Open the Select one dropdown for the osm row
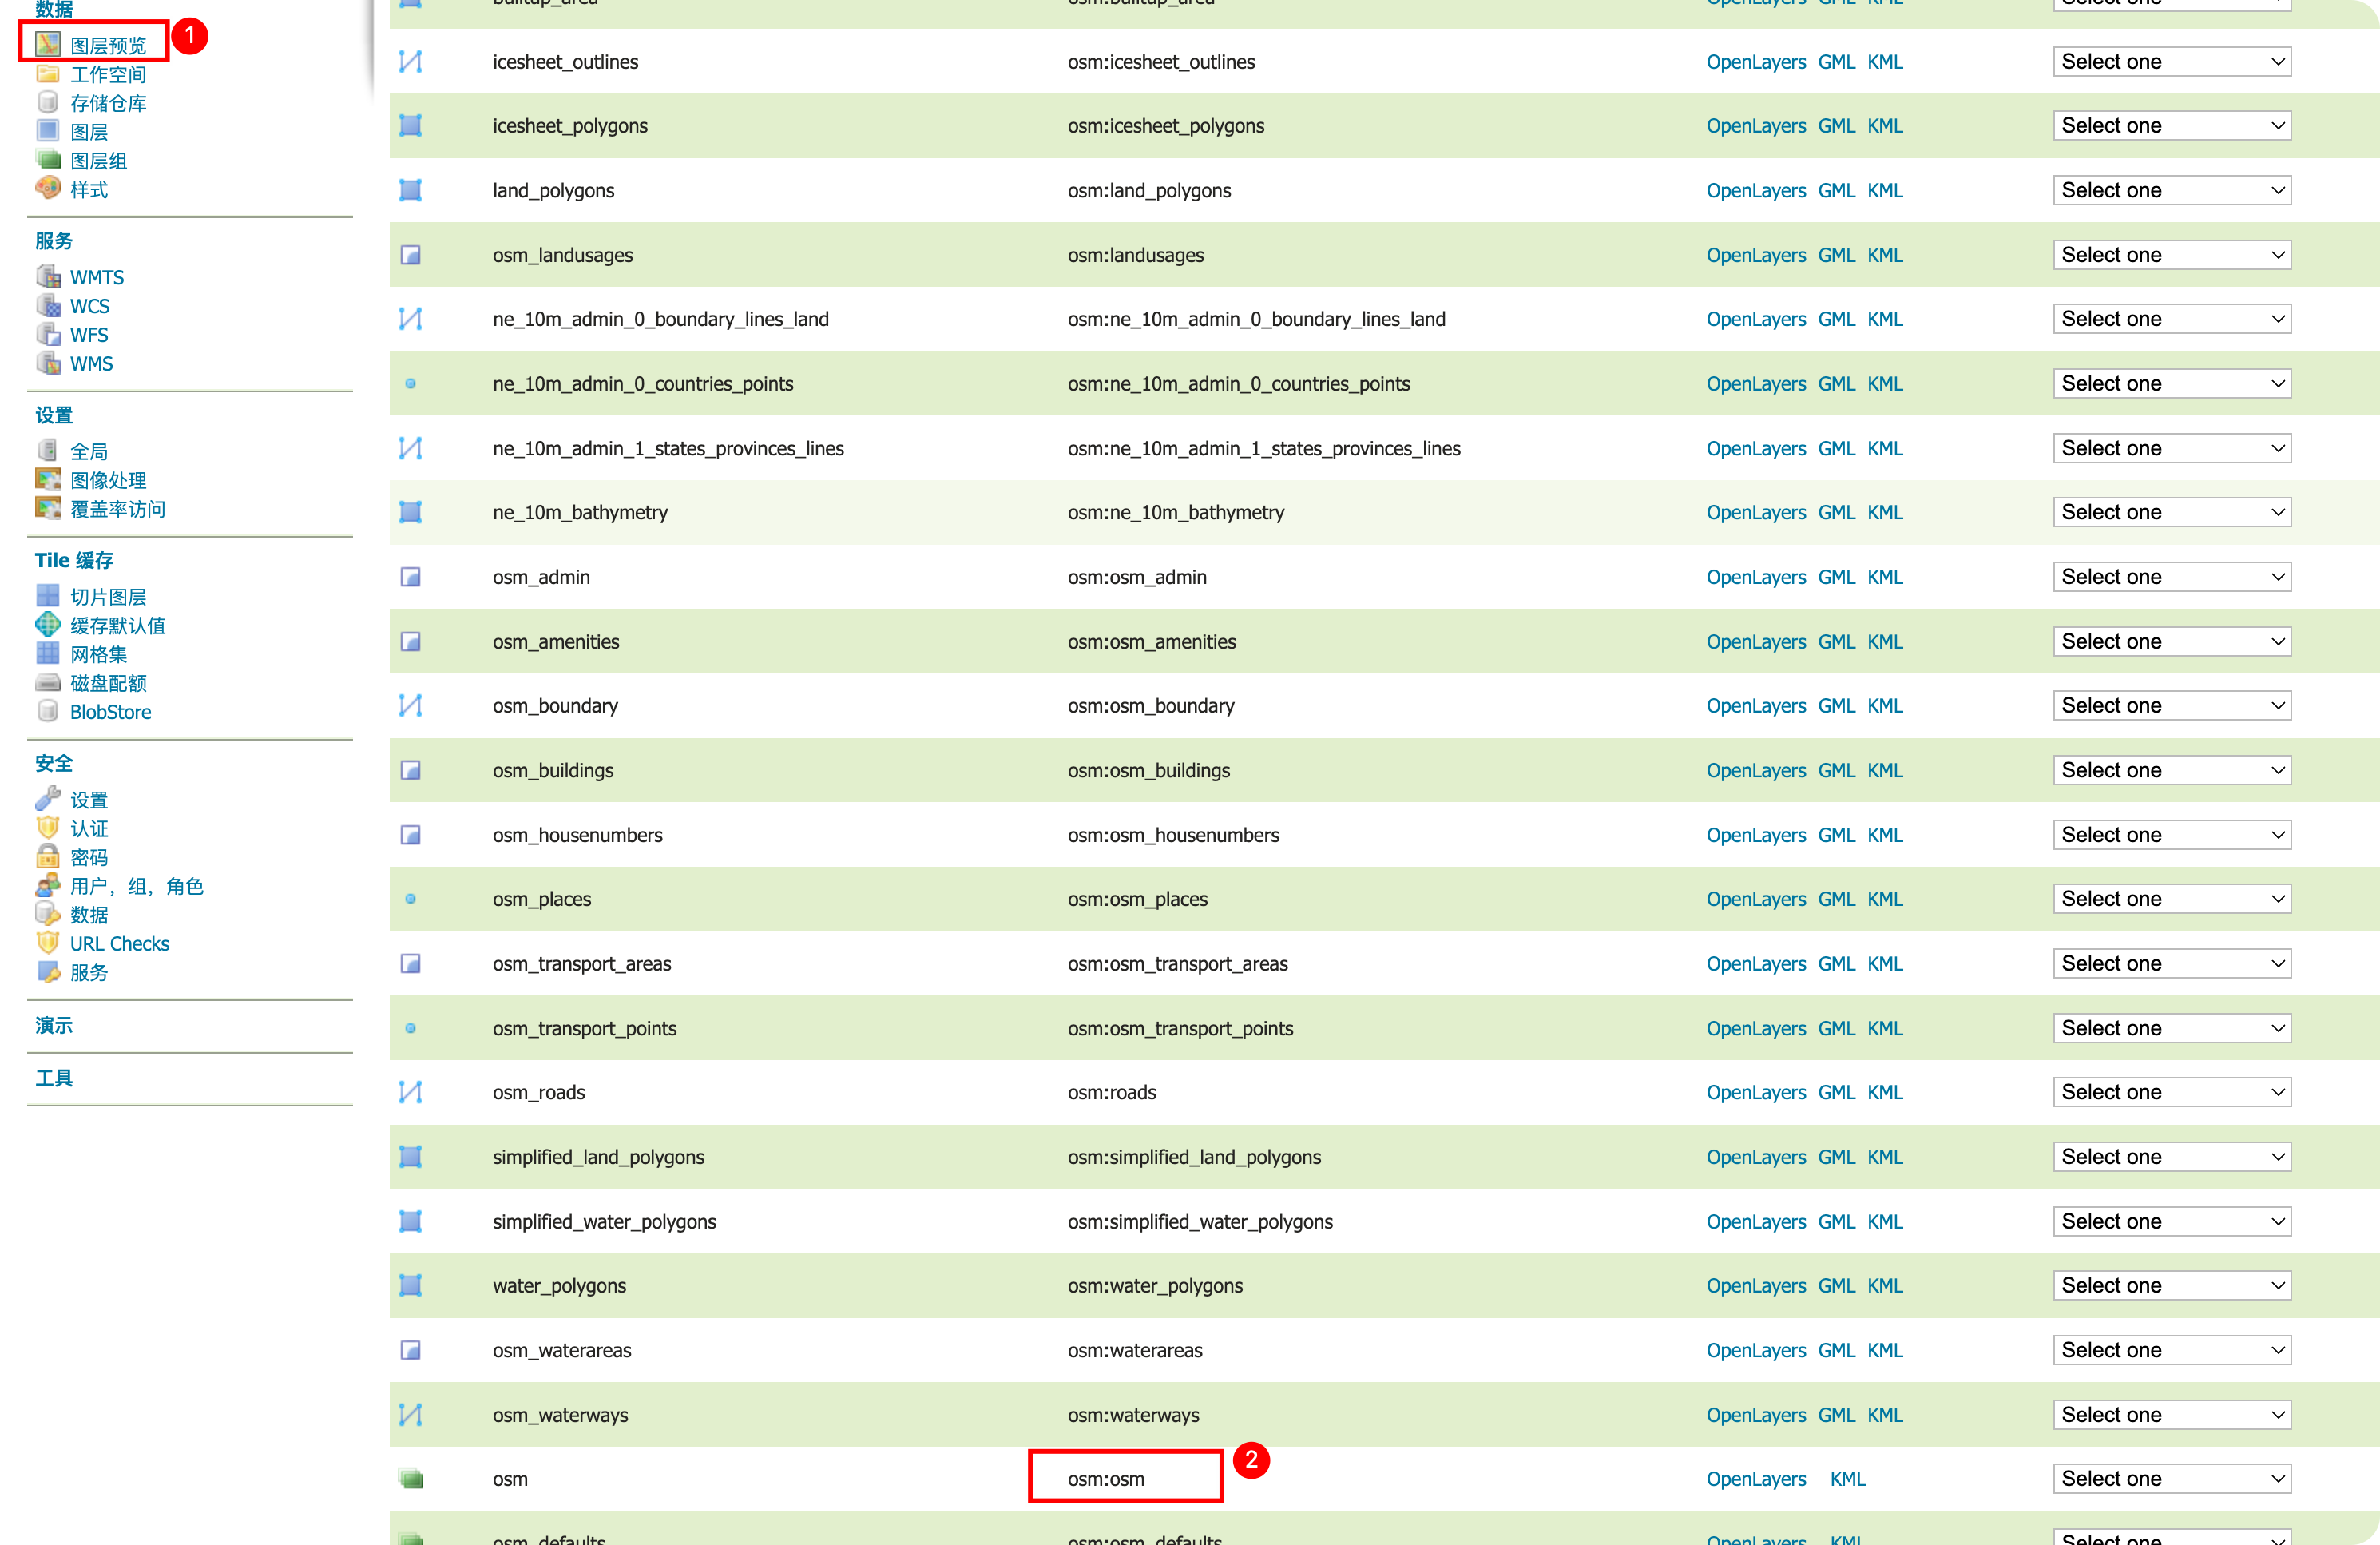The image size is (2380, 1545). (x=2171, y=1479)
